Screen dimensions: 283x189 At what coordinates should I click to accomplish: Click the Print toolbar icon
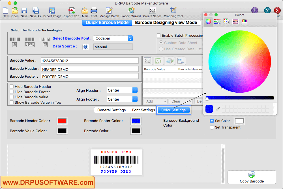[94, 10]
